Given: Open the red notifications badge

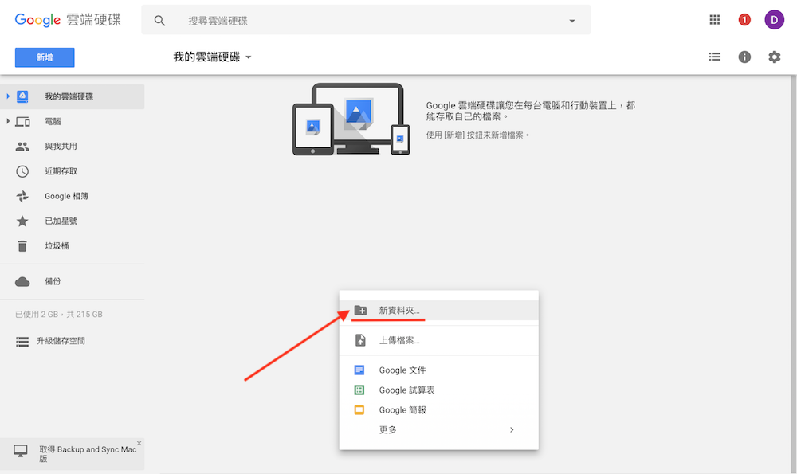Looking at the screenshot, I should pyautogui.click(x=744, y=20).
